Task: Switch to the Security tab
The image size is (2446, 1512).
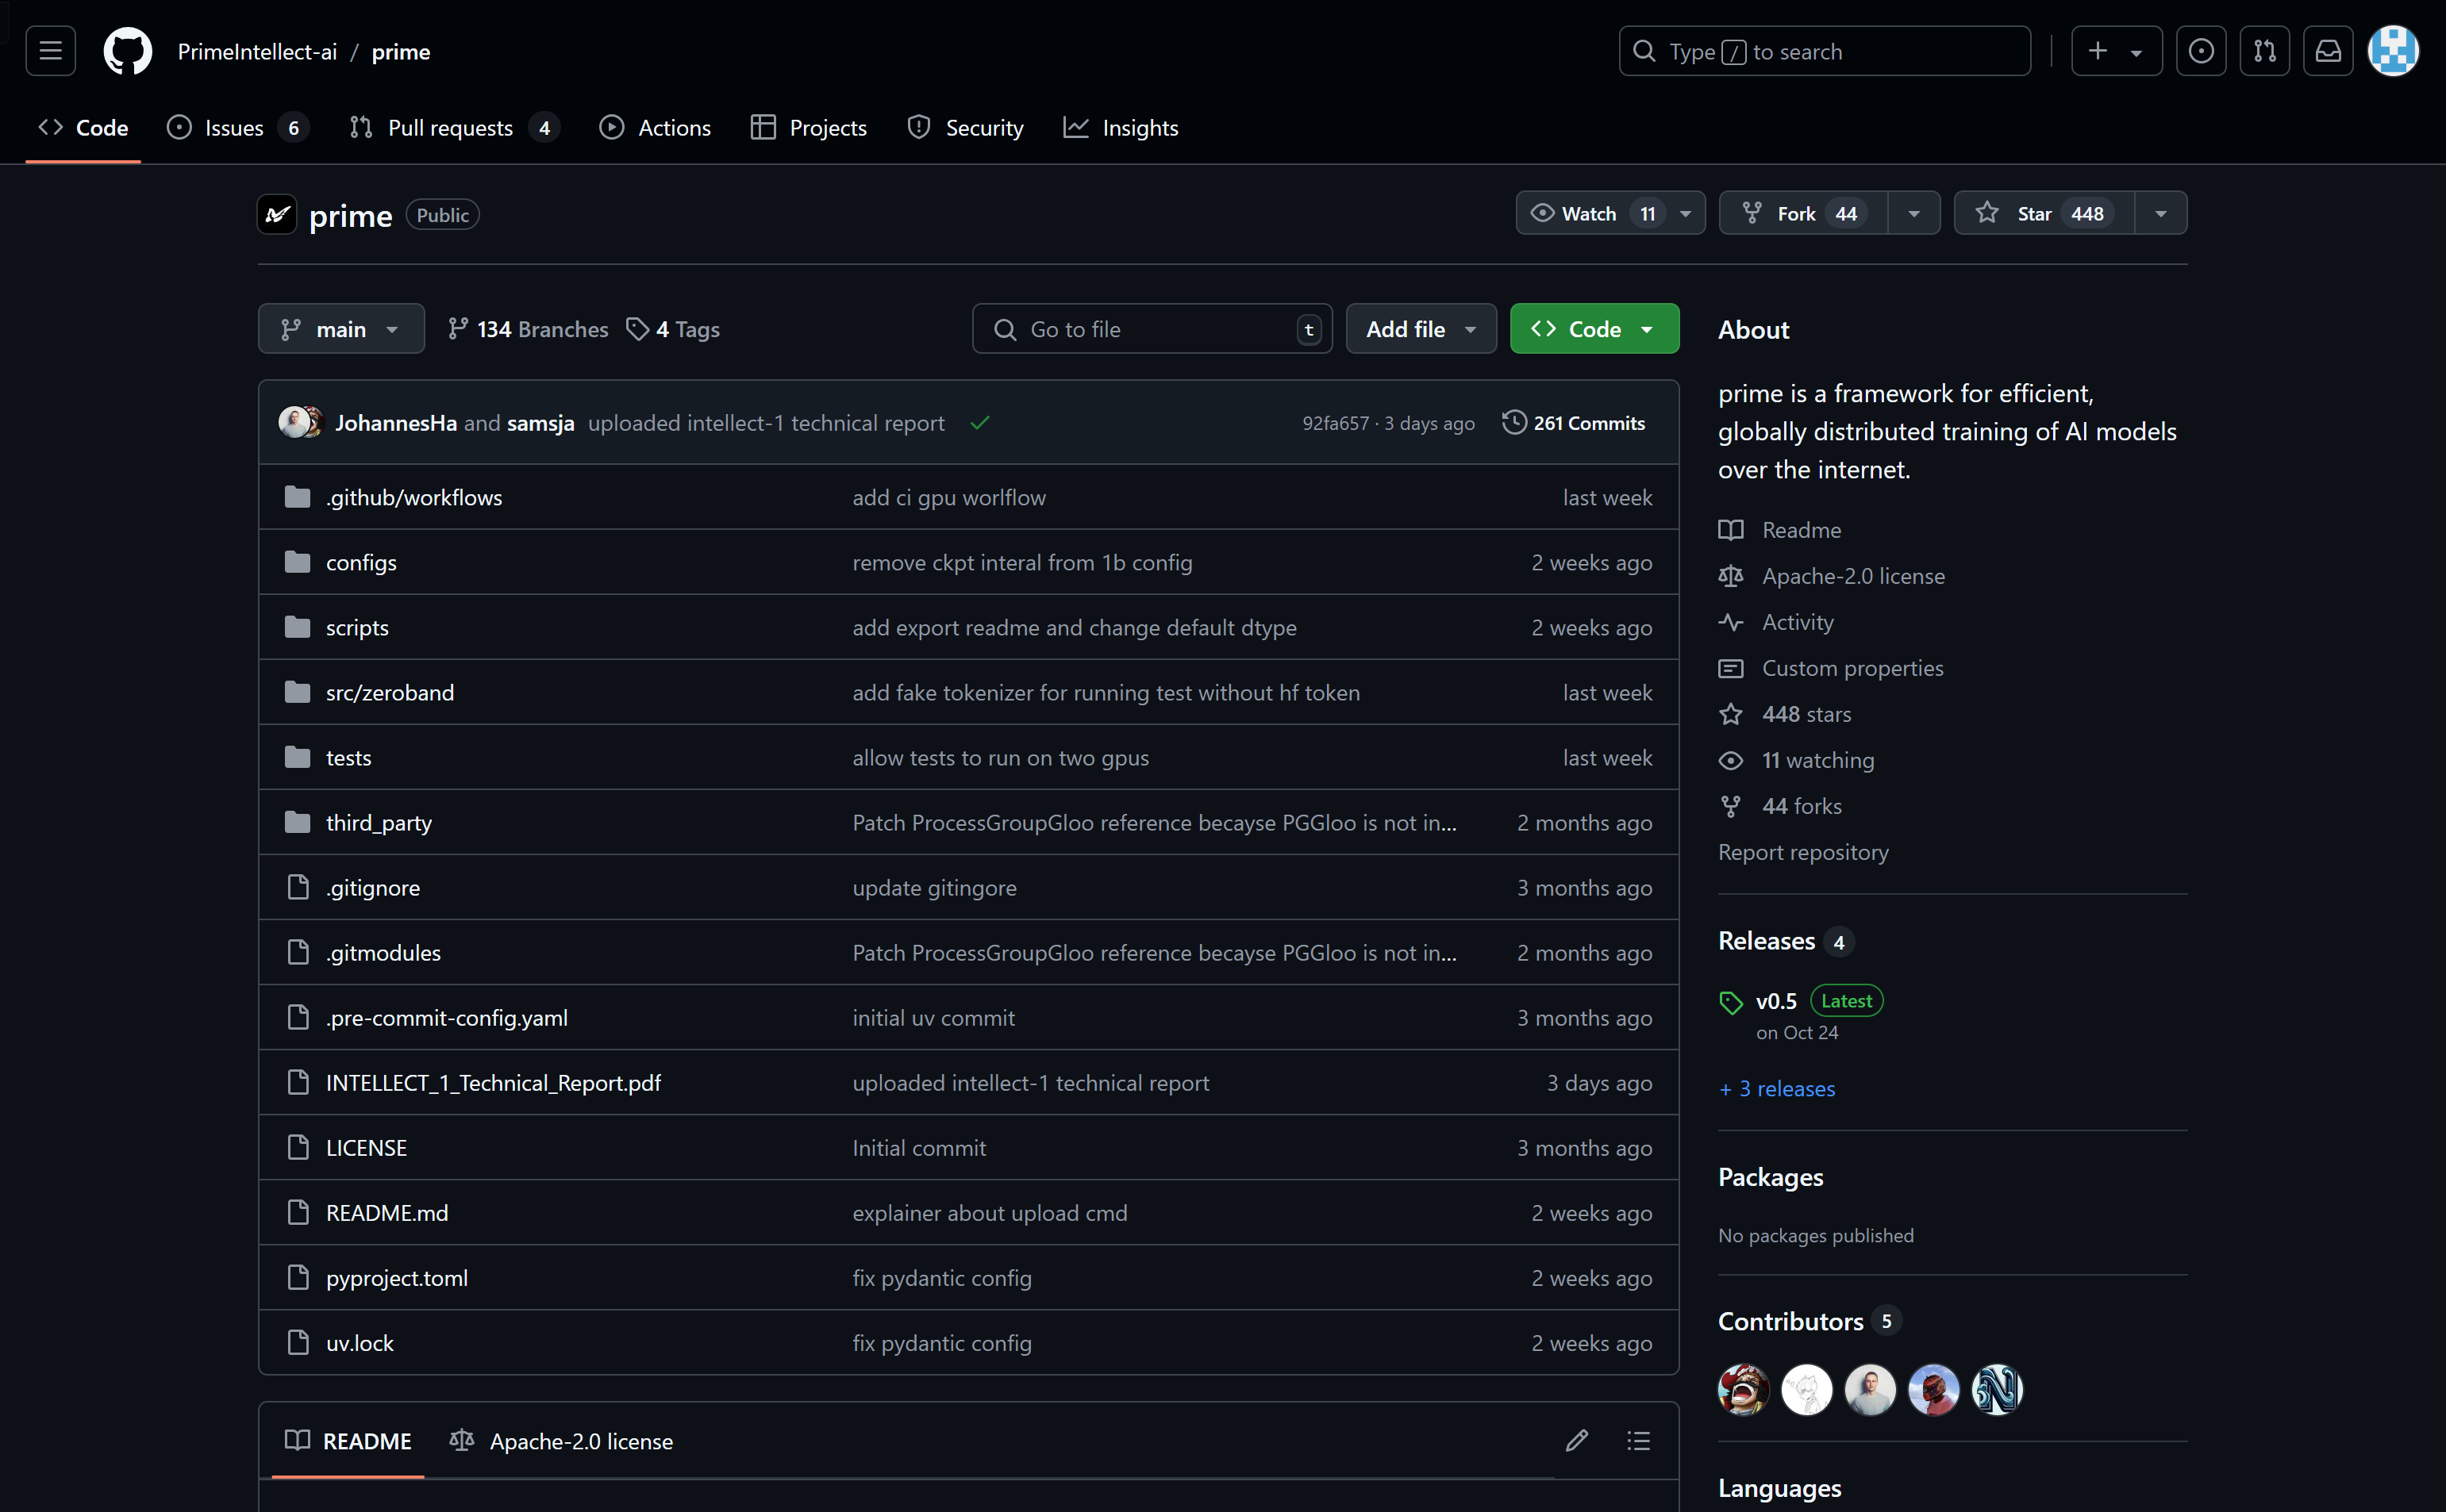Action: 965,128
